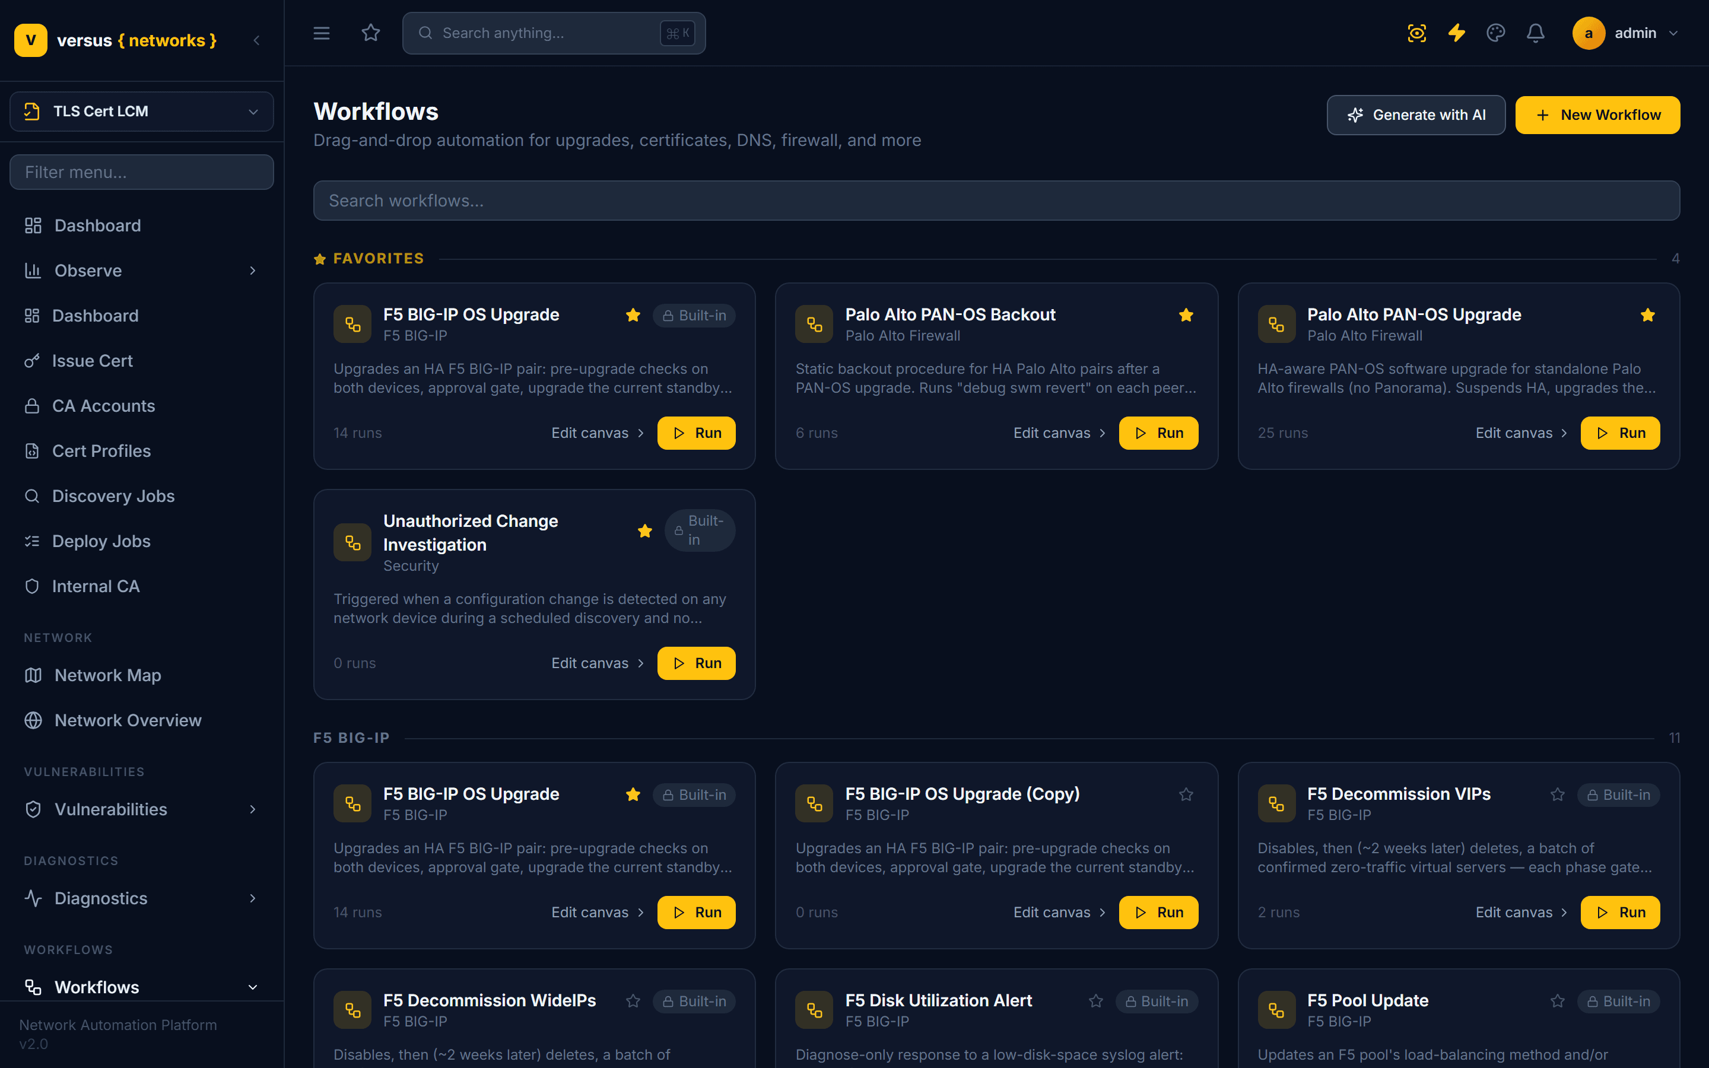
Task: Open Deploy Jobs in the sidebar
Action: coord(141,541)
